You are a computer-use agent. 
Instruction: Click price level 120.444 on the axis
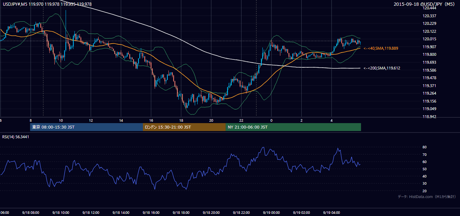pyautogui.click(x=430, y=8)
